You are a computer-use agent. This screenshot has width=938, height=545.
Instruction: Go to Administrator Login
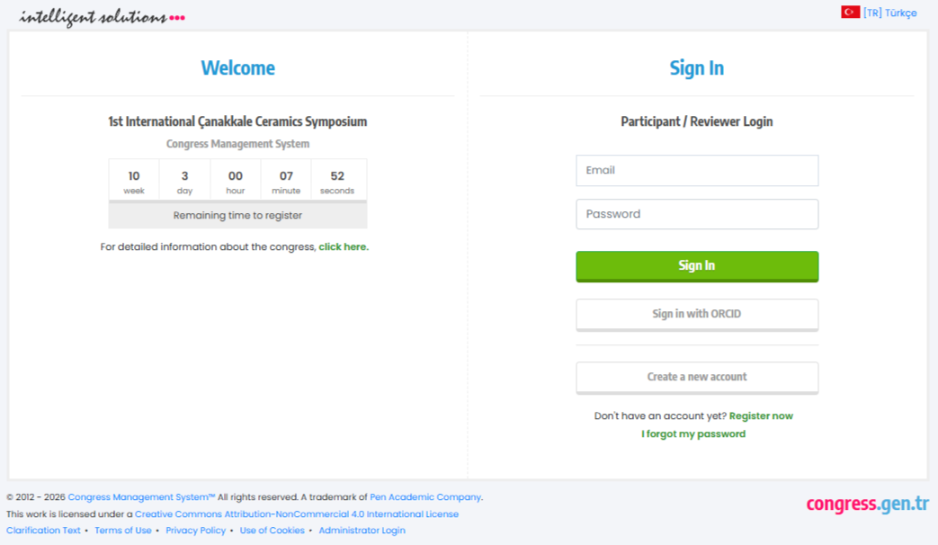[362, 531]
